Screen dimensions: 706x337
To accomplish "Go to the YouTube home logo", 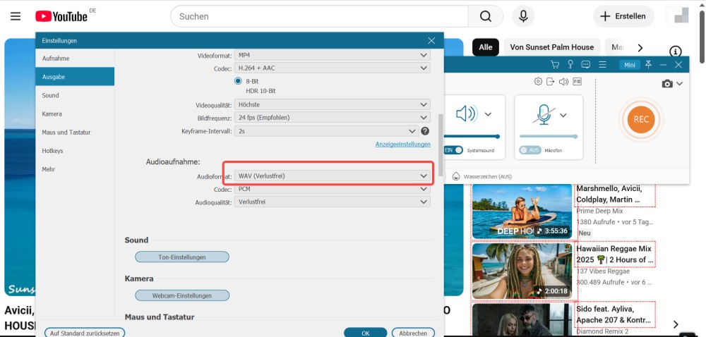I will tap(61, 17).
